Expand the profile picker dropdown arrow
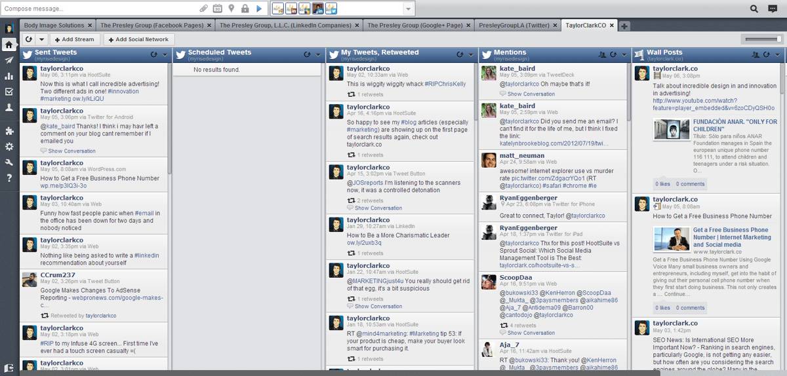The width and height of the screenshot is (787, 376). (409, 9)
